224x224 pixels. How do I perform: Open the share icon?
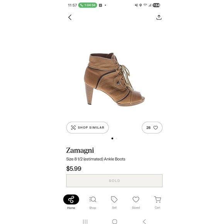[x=159, y=17]
